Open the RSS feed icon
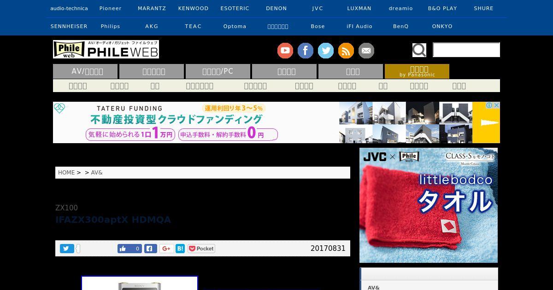The image size is (553, 290). [346, 51]
